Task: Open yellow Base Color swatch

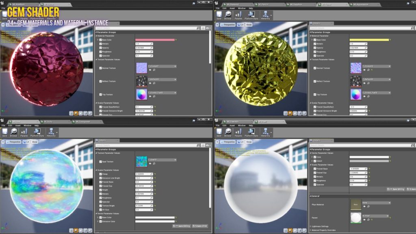Action: coord(369,40)
